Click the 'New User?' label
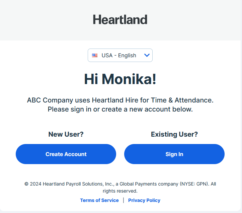Image resolution: width=242 pixels, height=213 pixels. [x=66, y=134]
